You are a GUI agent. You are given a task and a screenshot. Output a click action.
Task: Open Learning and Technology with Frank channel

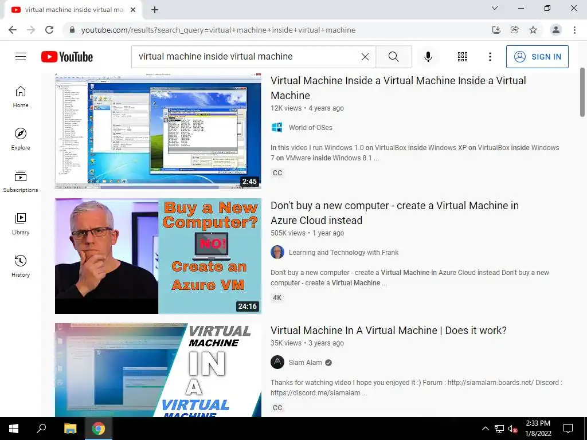343,253
